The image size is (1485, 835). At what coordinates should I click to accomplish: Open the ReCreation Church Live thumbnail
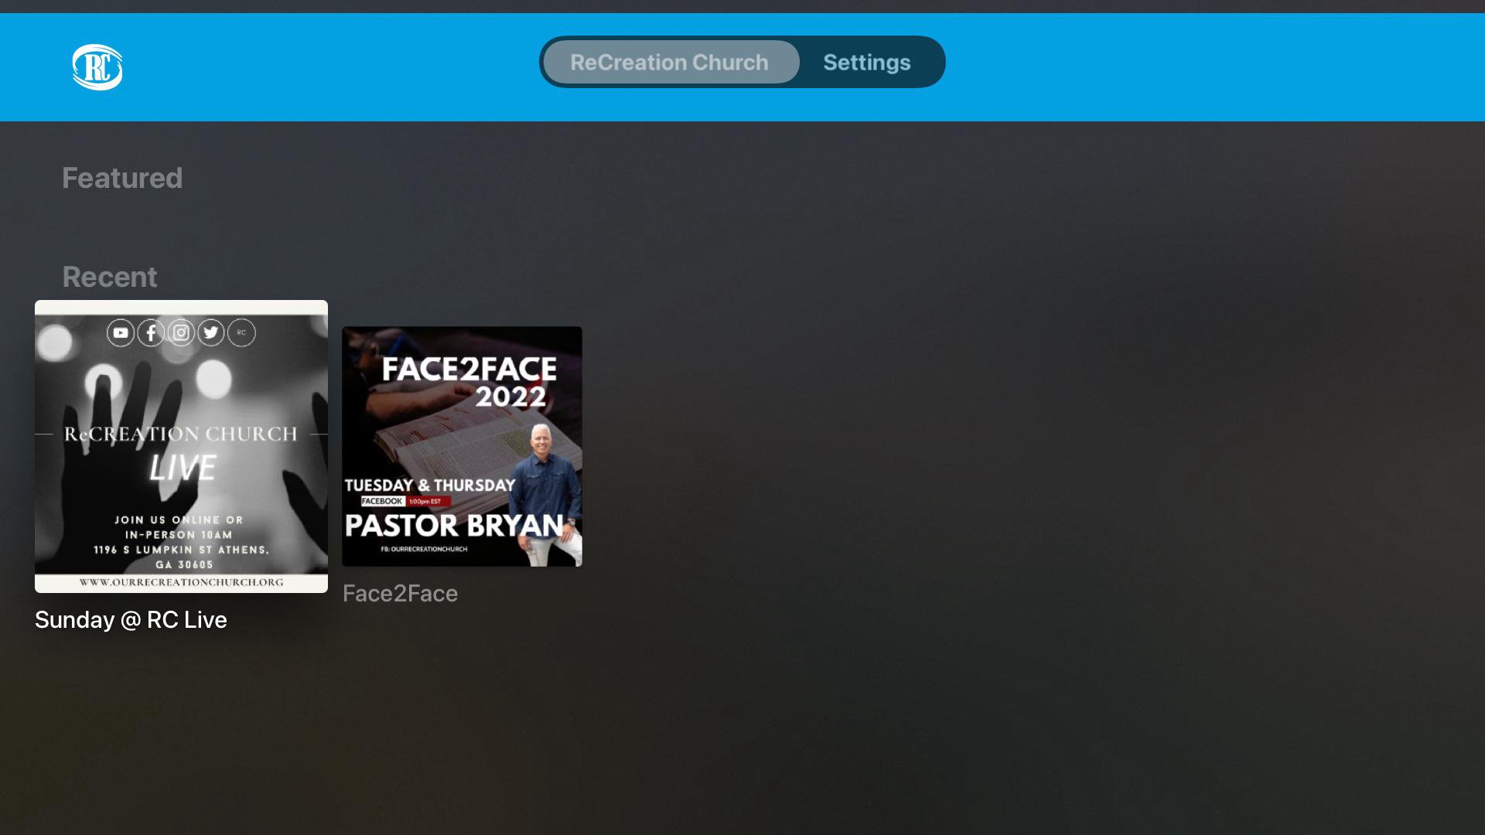click(x=181, y=446)
